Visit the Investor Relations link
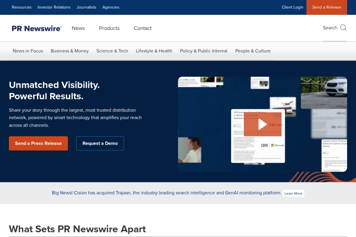The height and width of the screenshot is (237, 356). [x=54, y=7]
